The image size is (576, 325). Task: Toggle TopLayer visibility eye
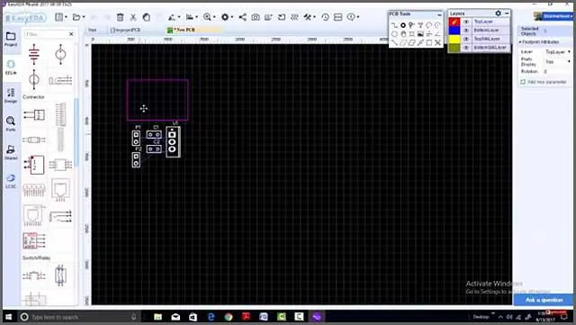tap(466, 22)
